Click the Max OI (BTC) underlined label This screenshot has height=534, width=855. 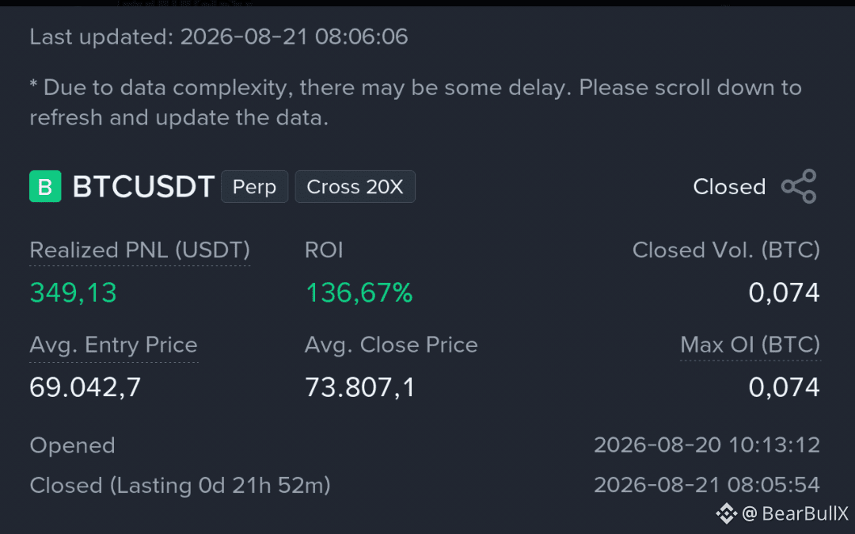click(x=750, y=345)
